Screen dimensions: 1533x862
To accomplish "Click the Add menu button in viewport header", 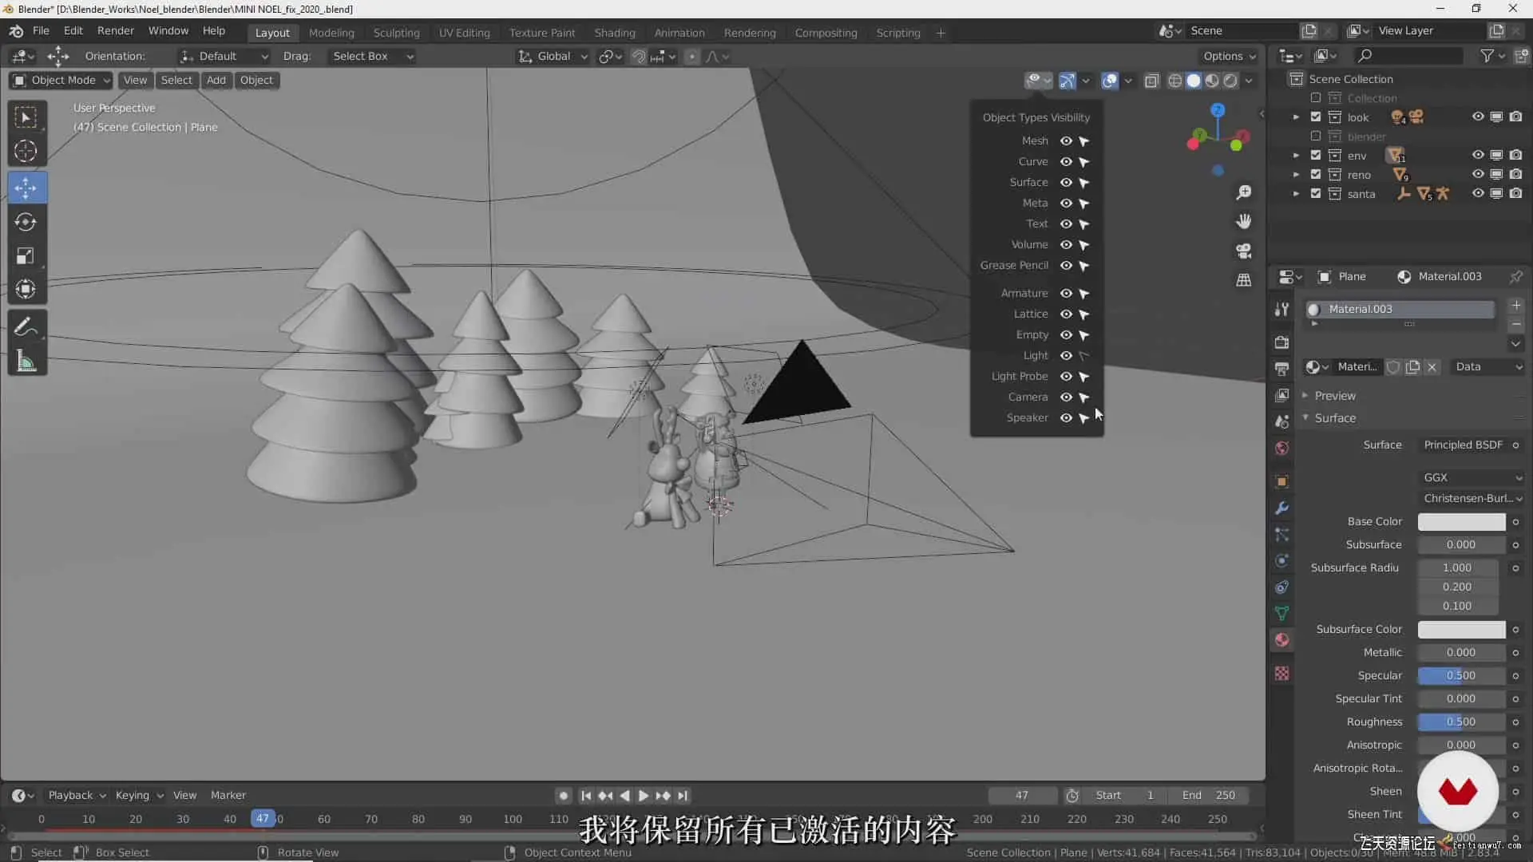I will [216, 81].
